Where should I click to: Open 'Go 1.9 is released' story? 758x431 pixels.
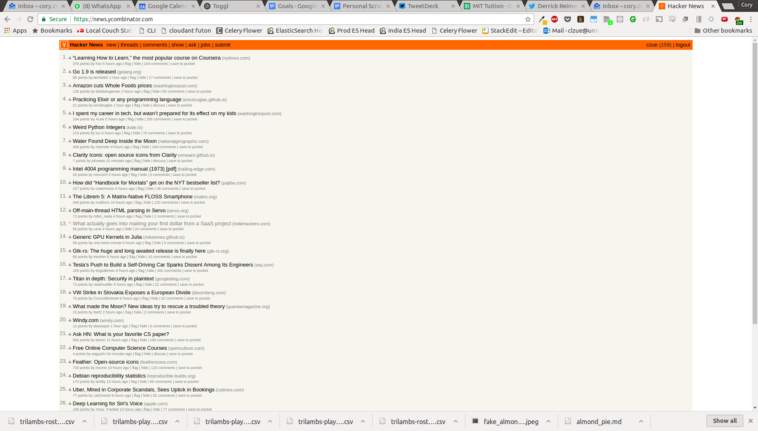(x=94, y=72)
